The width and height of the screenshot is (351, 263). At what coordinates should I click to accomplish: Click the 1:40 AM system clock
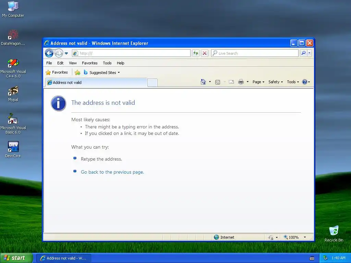[338, 258]
